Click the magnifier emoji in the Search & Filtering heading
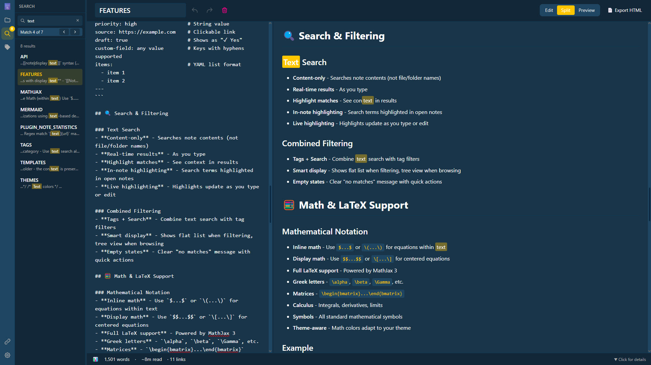 click(x=289, y=36)
